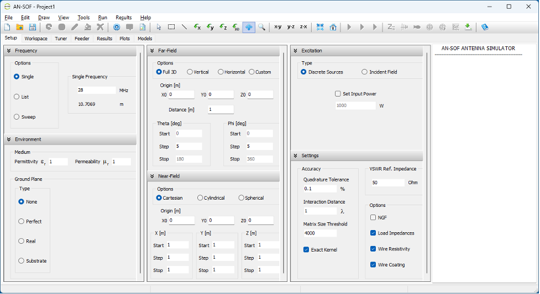Activate the 3D rotate tool

pos(236,27)
